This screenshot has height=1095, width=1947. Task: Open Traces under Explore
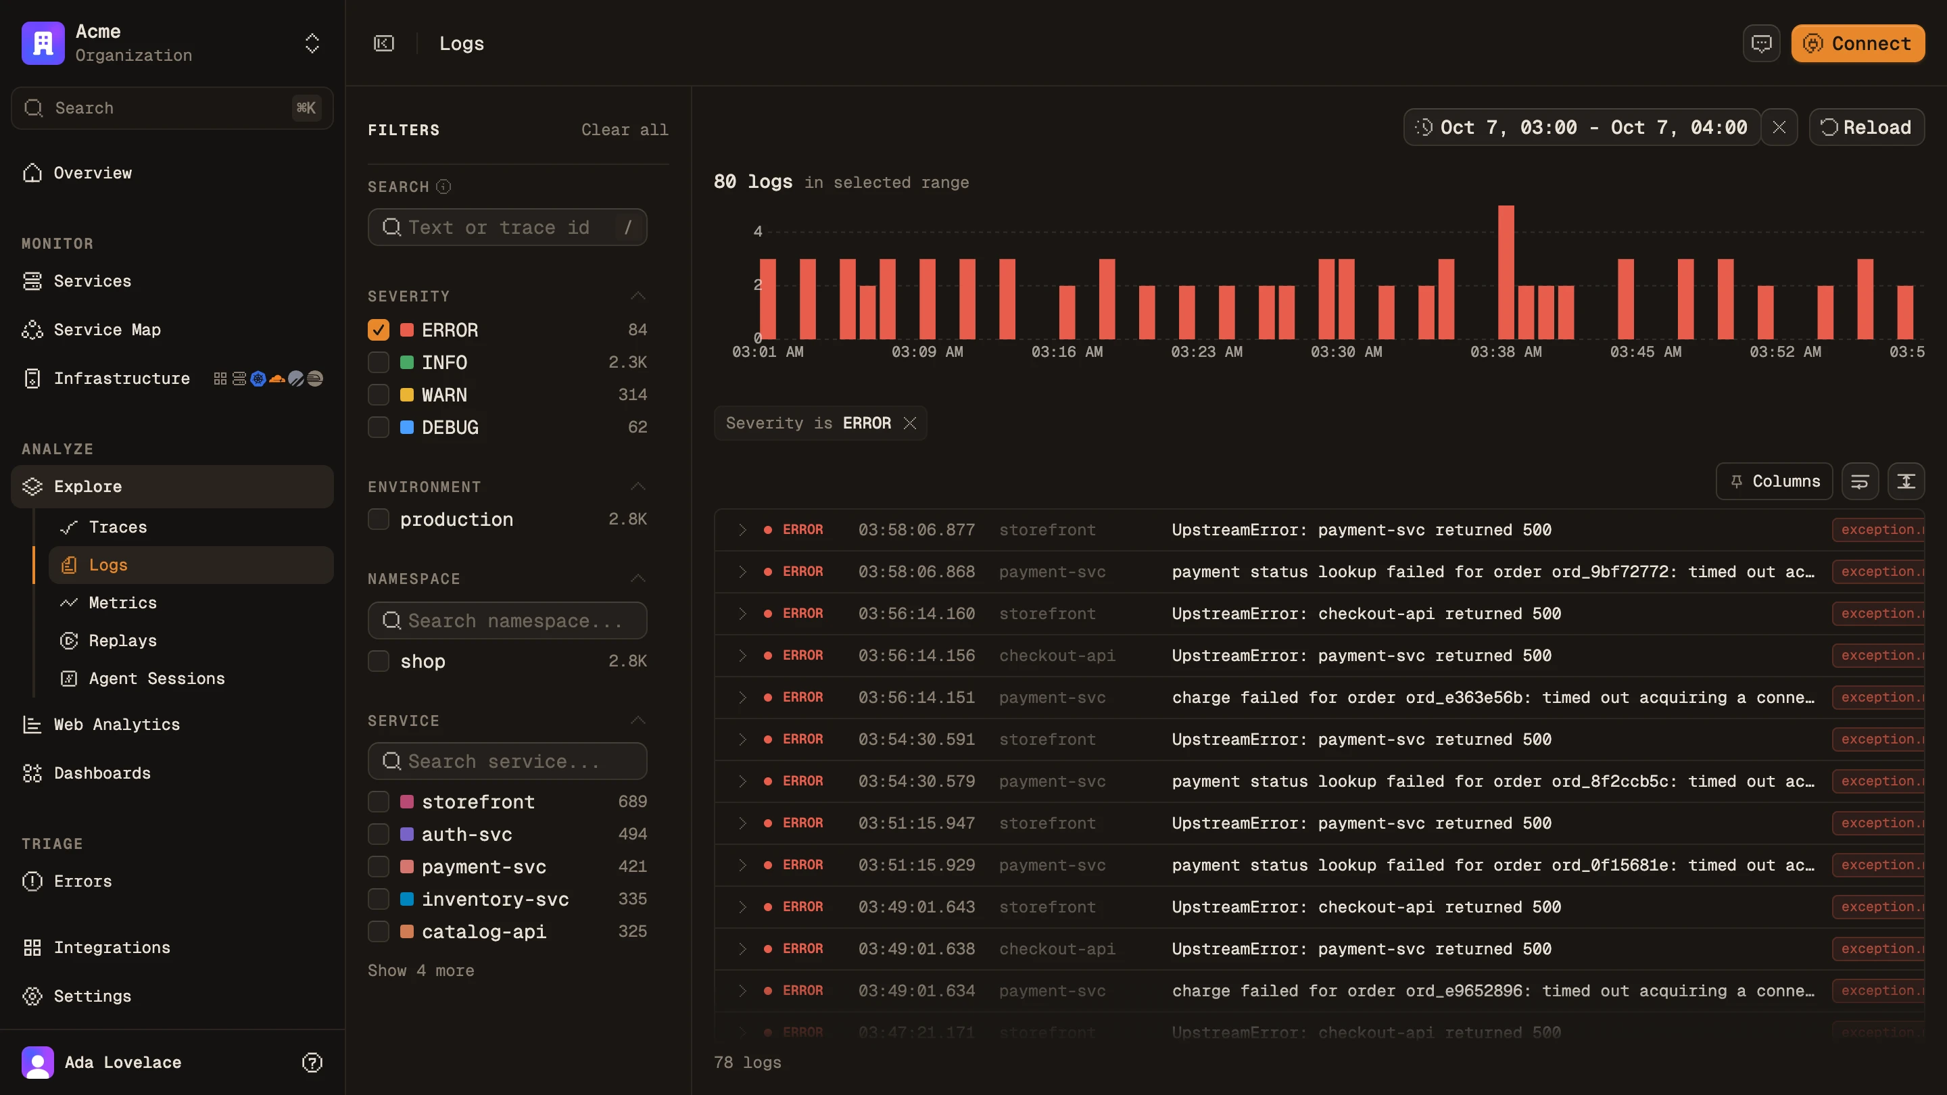point(191,527)
